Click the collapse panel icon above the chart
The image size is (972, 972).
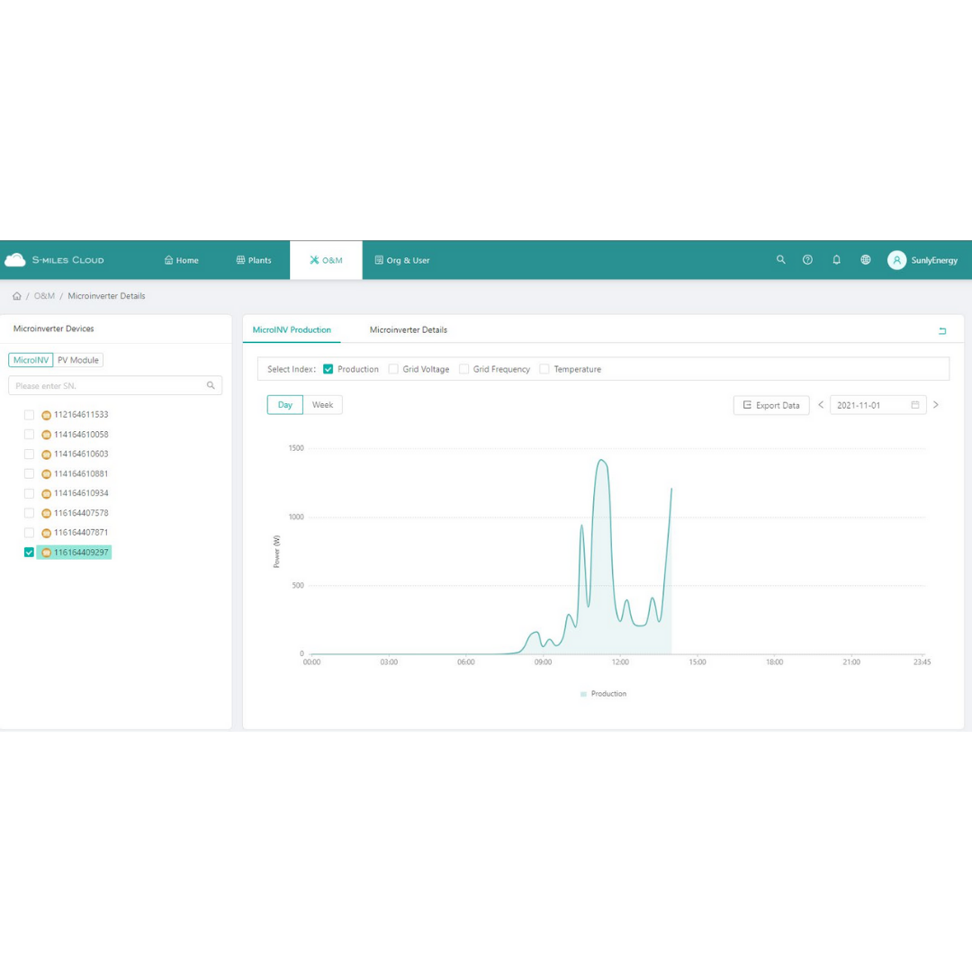tap(942, 330)
